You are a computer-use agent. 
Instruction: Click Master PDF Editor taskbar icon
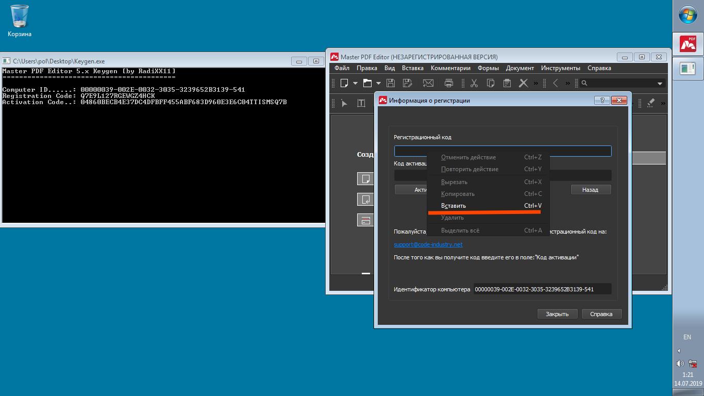[688, 44]
